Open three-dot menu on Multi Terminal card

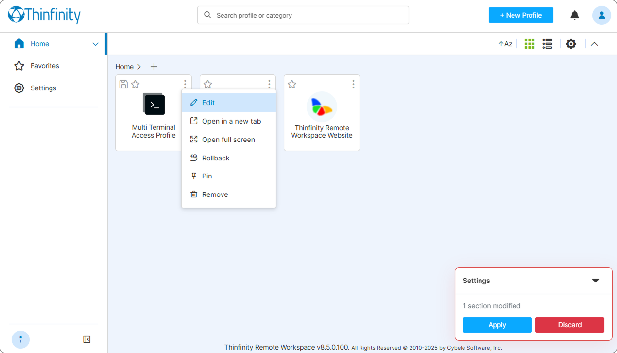[185, 84]
